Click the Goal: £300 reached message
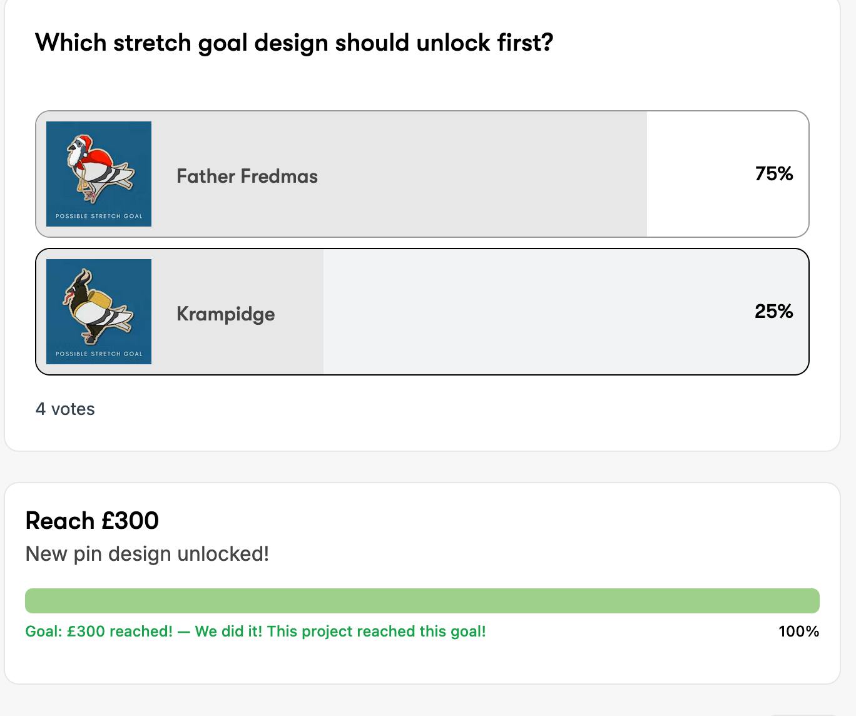 click(x=255, y=632)
